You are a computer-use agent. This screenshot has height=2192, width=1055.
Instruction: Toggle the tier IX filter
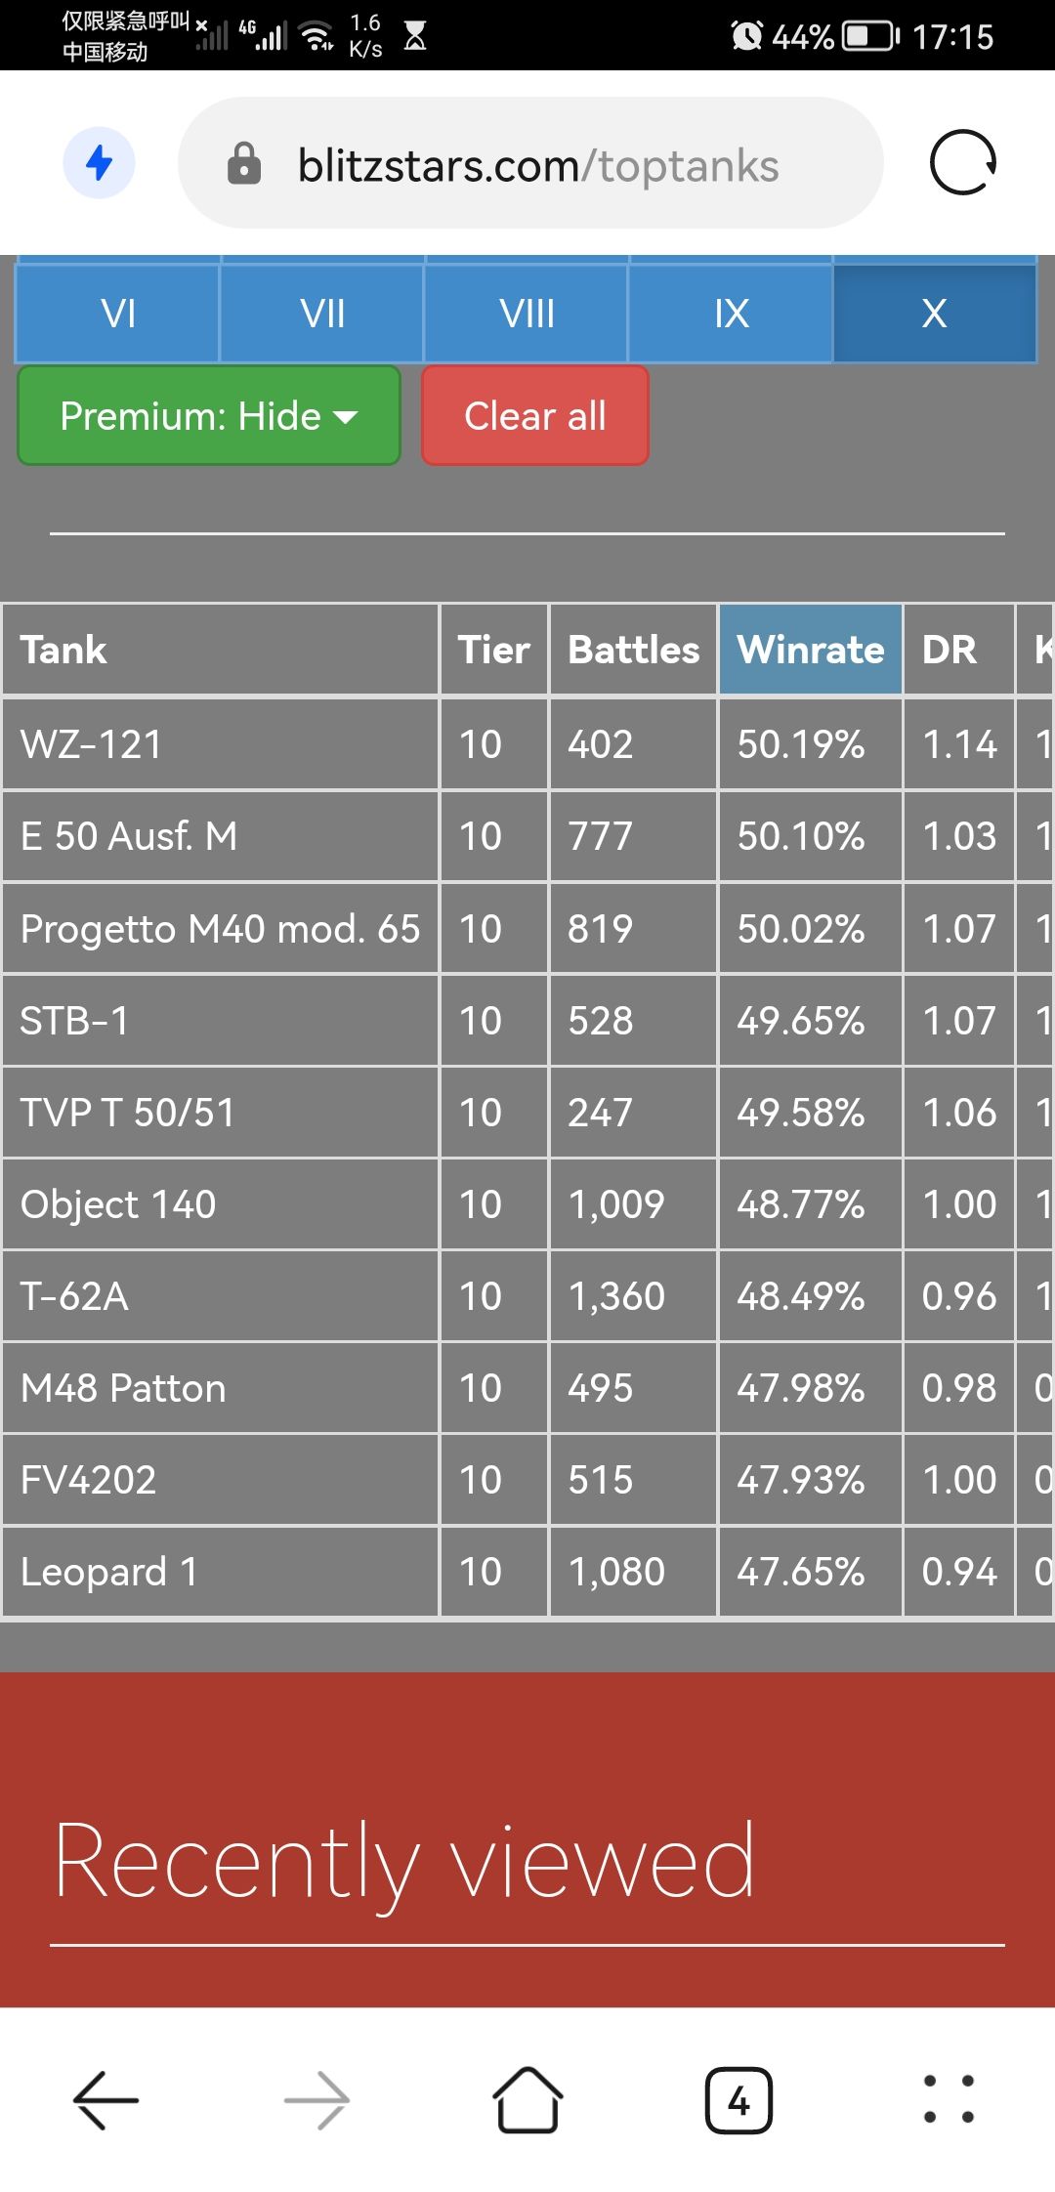731,314
